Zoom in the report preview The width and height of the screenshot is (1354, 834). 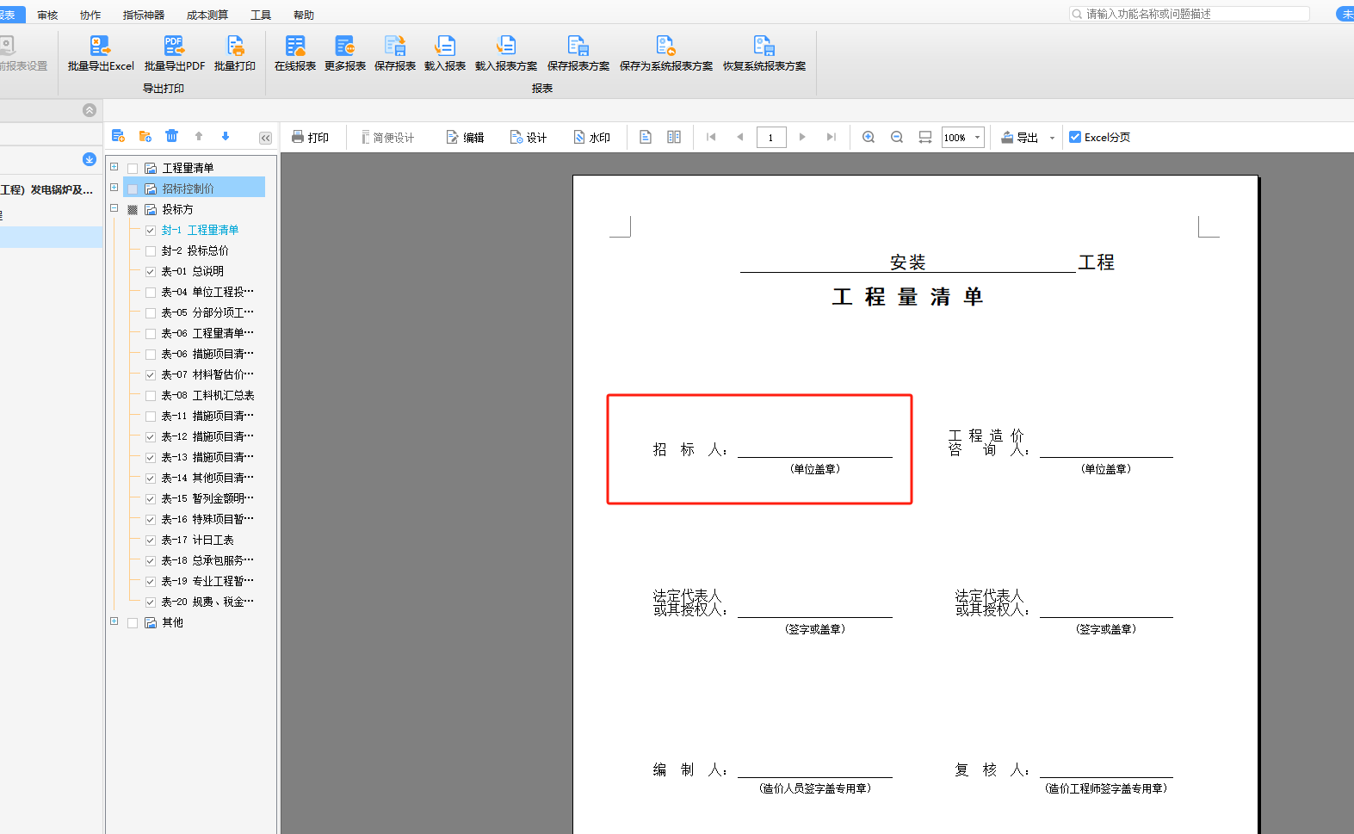[869, 137]
